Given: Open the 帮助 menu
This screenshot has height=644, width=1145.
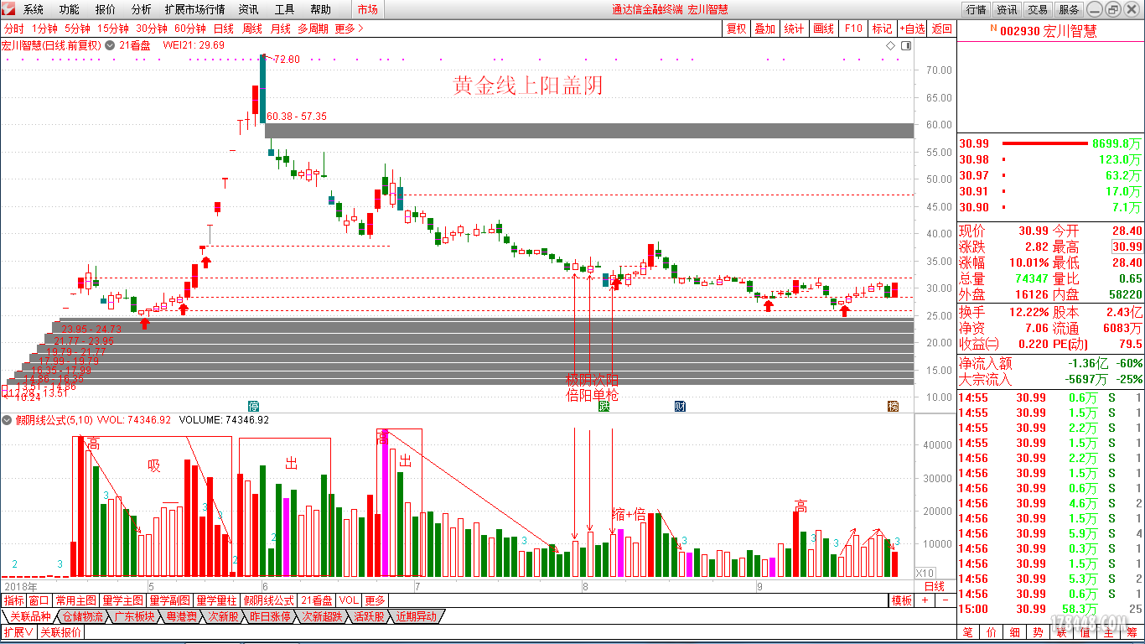Looking at the screenshot, I should pos(321,9).
